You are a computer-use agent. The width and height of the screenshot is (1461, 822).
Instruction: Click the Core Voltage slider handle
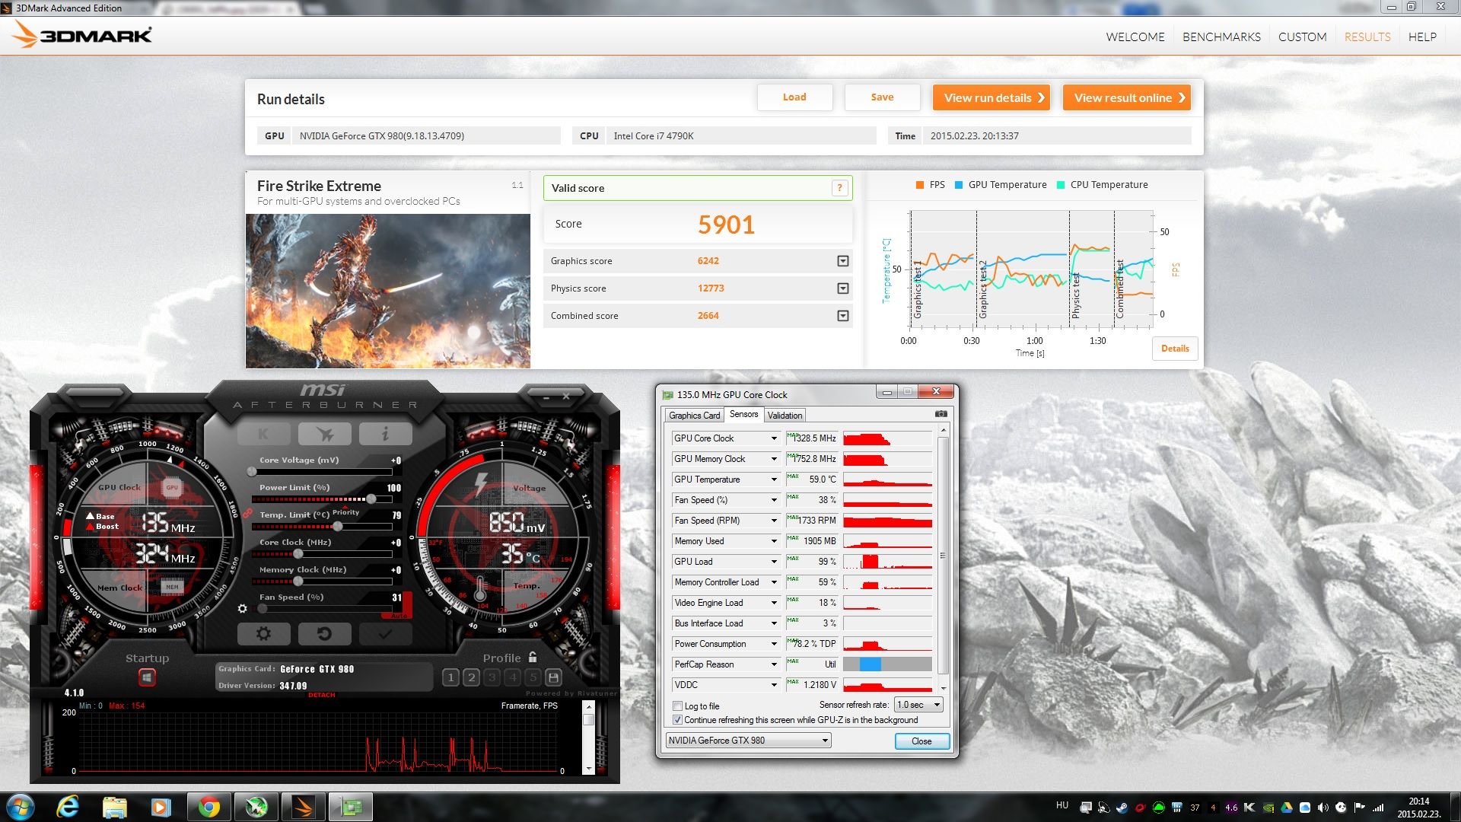point(252,472)
